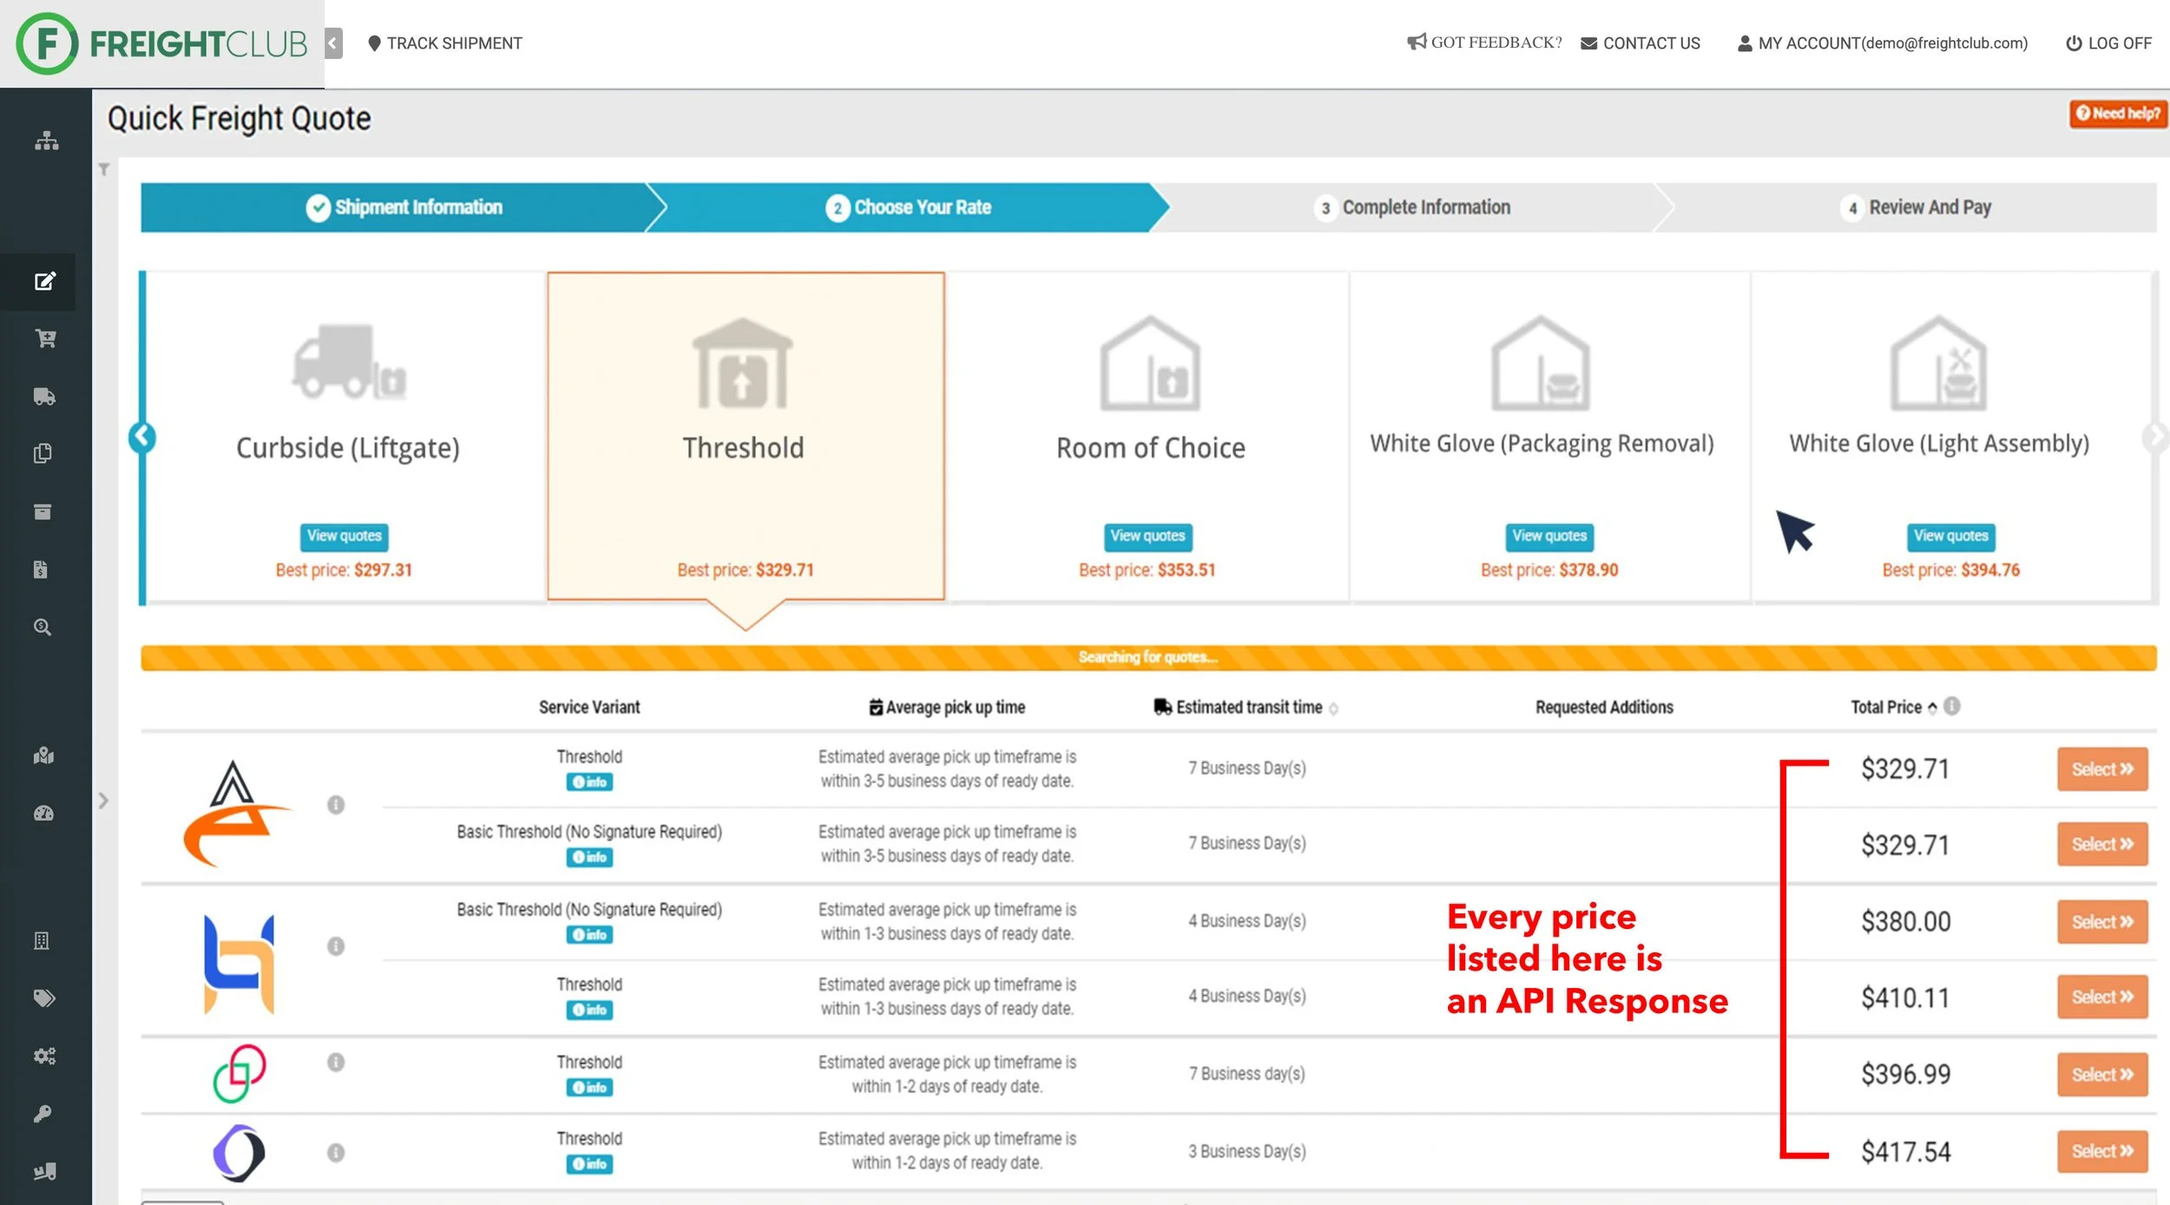Viewport: 2170px width, 1205px height.
Task: Sort by Total Price column
Action: click(1893, 708)
